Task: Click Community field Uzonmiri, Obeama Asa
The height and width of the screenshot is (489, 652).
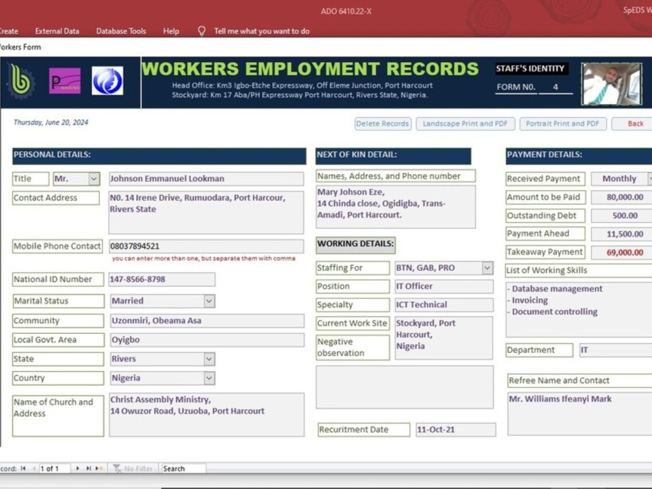Action: point(207,321)
